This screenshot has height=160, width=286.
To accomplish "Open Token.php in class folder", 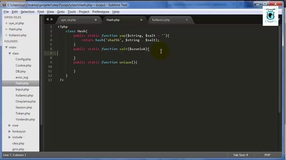I will [23, 113].
